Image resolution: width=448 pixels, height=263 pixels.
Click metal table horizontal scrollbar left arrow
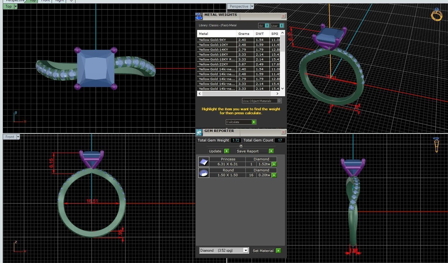point(200,93)
